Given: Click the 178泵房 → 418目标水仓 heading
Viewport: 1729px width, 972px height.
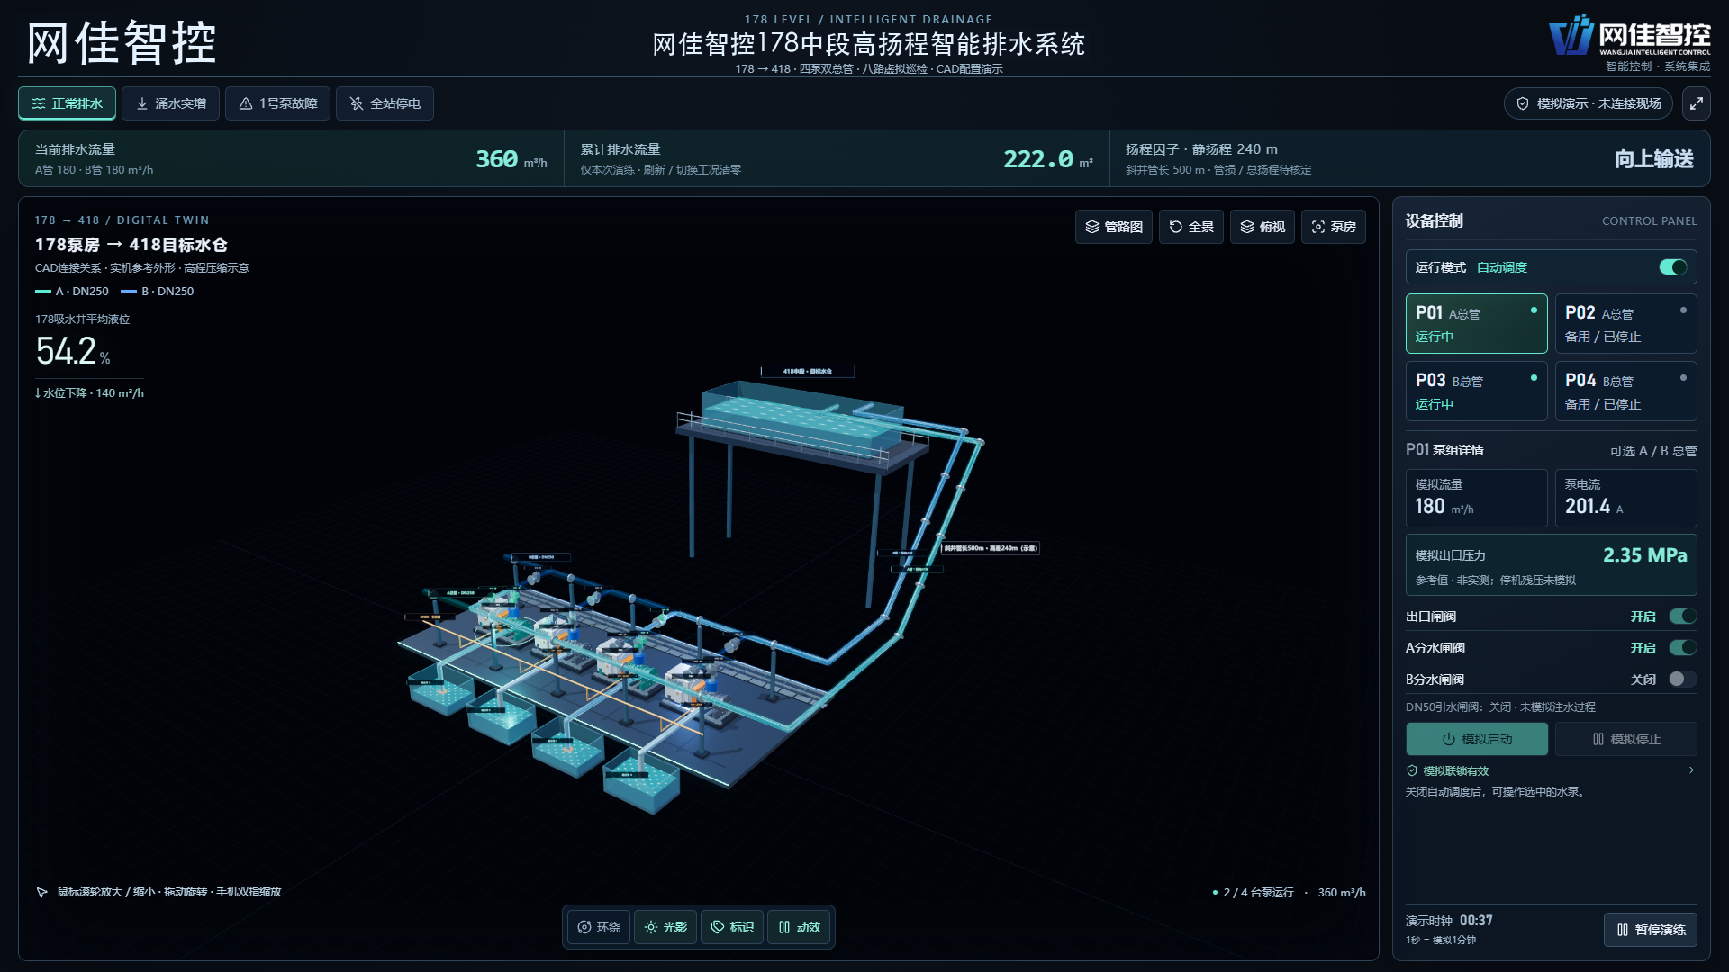Looking at the screenshot, I should tap(131, 245).
